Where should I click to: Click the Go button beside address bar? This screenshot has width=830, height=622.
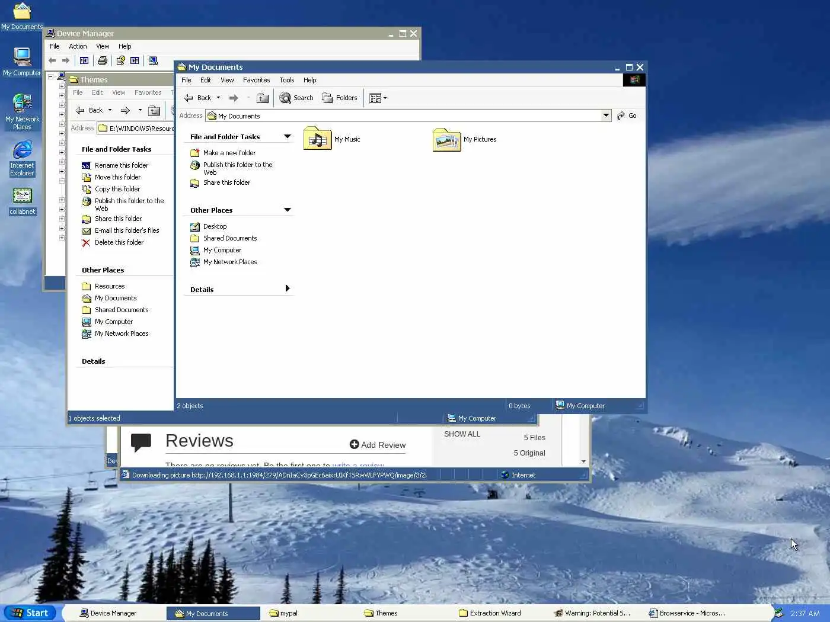pos(627,116)
